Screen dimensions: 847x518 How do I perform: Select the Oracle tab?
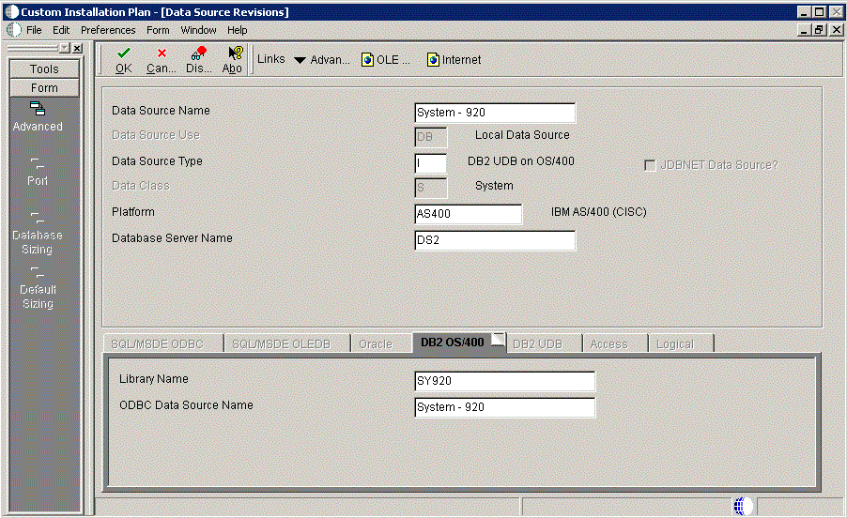tap(381, 343)
